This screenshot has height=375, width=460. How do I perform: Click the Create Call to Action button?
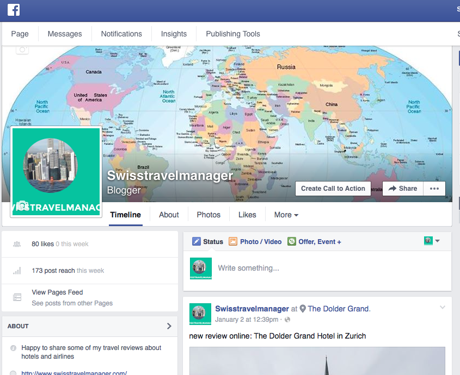(x=333, y=189)
